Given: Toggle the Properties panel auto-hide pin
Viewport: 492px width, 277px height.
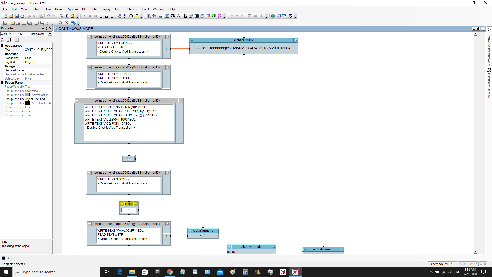Looking at the screenshot, I should 46,28.
